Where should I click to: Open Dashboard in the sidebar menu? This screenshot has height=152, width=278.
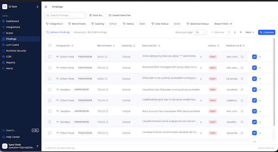(x=12, y=21)
